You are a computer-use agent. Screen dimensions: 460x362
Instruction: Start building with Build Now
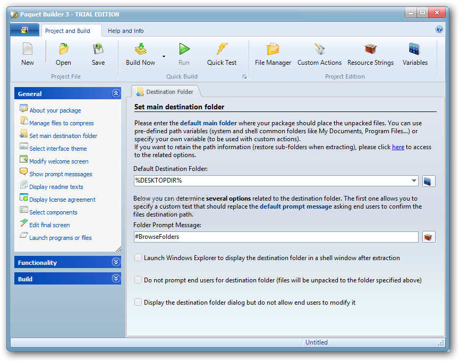pos(141,49)
